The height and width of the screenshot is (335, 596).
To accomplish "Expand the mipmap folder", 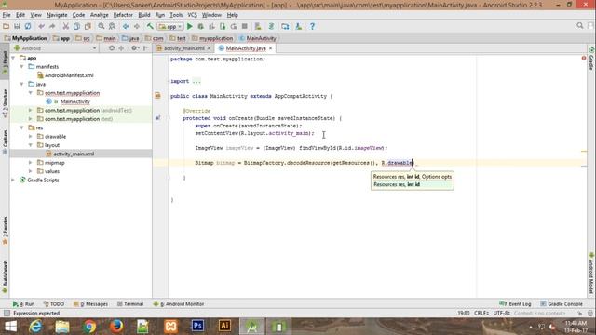I will (x=31, y=162).
